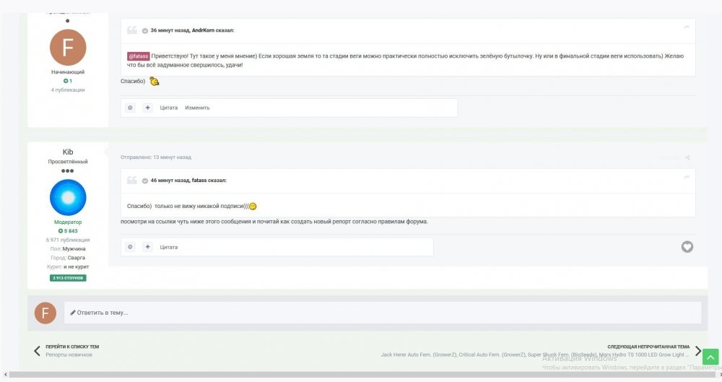This screenshot has width=722, height=382.
Task: Click Kib's blue avatar thumbnail
Action: coord(68,197)
